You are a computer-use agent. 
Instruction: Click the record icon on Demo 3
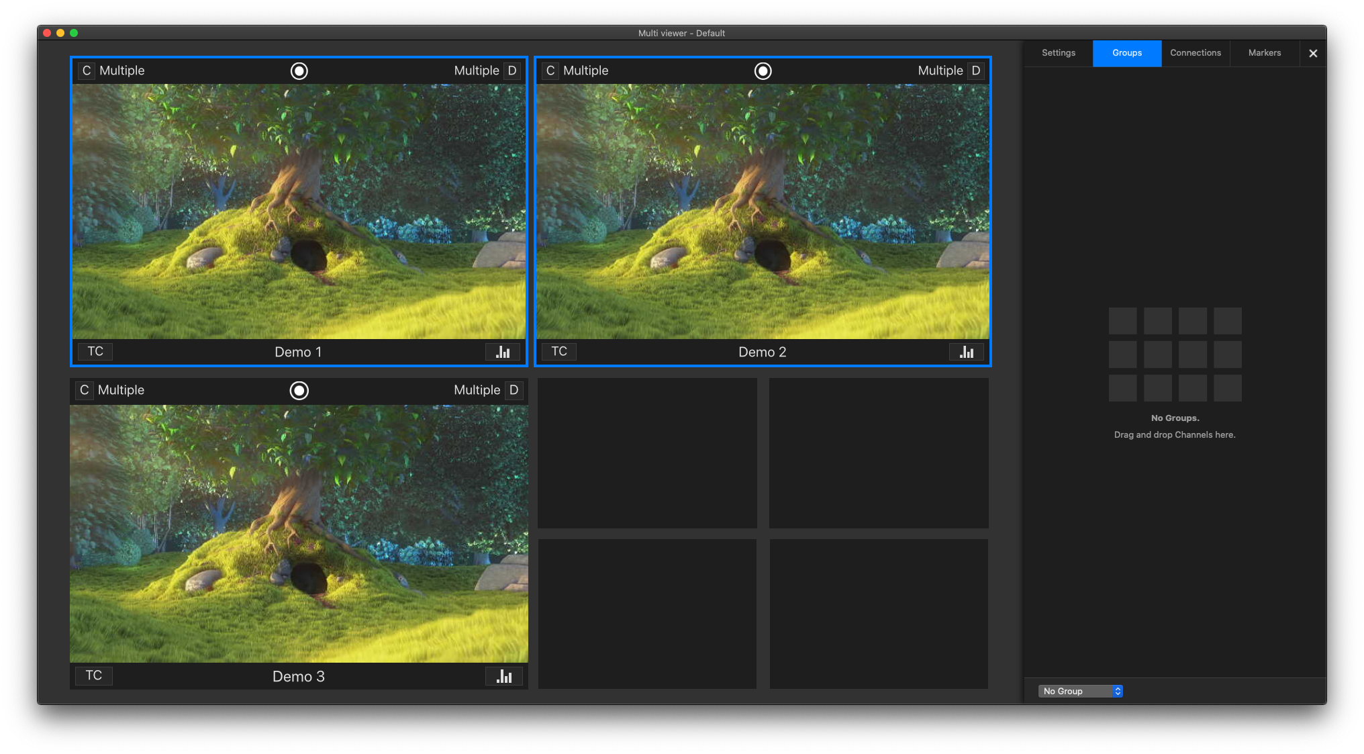point(299,391)
